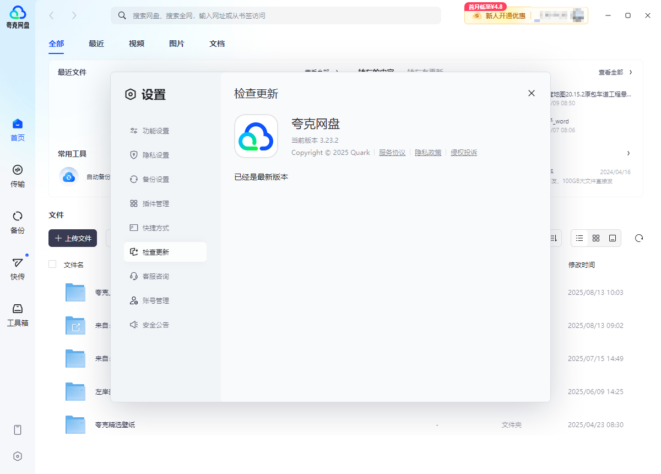Click the search magnifier icon
The image size is (661, 474).
coord(122,15)
